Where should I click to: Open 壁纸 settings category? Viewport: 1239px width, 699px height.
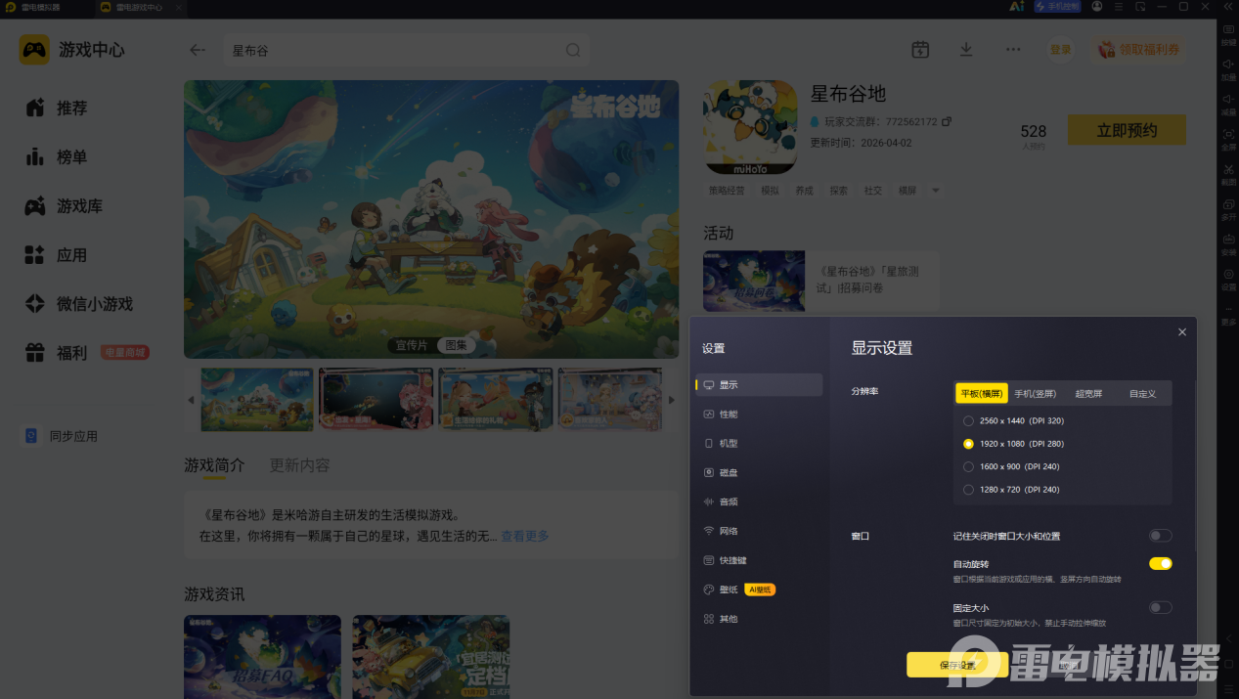tap(759, 590)
